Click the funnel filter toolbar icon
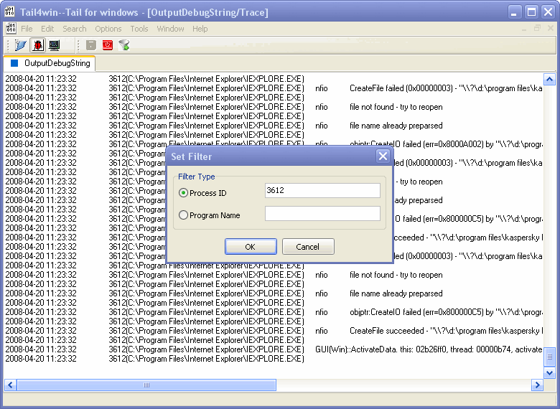 [124, 45]
